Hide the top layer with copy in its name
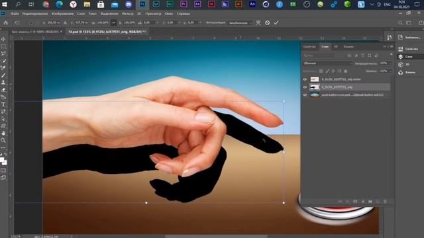Viewport: 424px width, 238px height. (305, 79)
